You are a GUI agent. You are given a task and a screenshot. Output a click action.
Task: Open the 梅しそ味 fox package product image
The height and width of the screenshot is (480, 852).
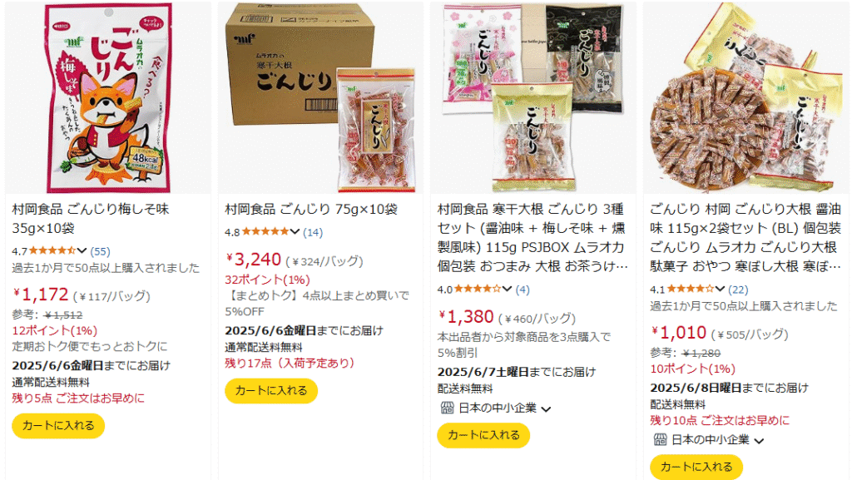(108, 97)
